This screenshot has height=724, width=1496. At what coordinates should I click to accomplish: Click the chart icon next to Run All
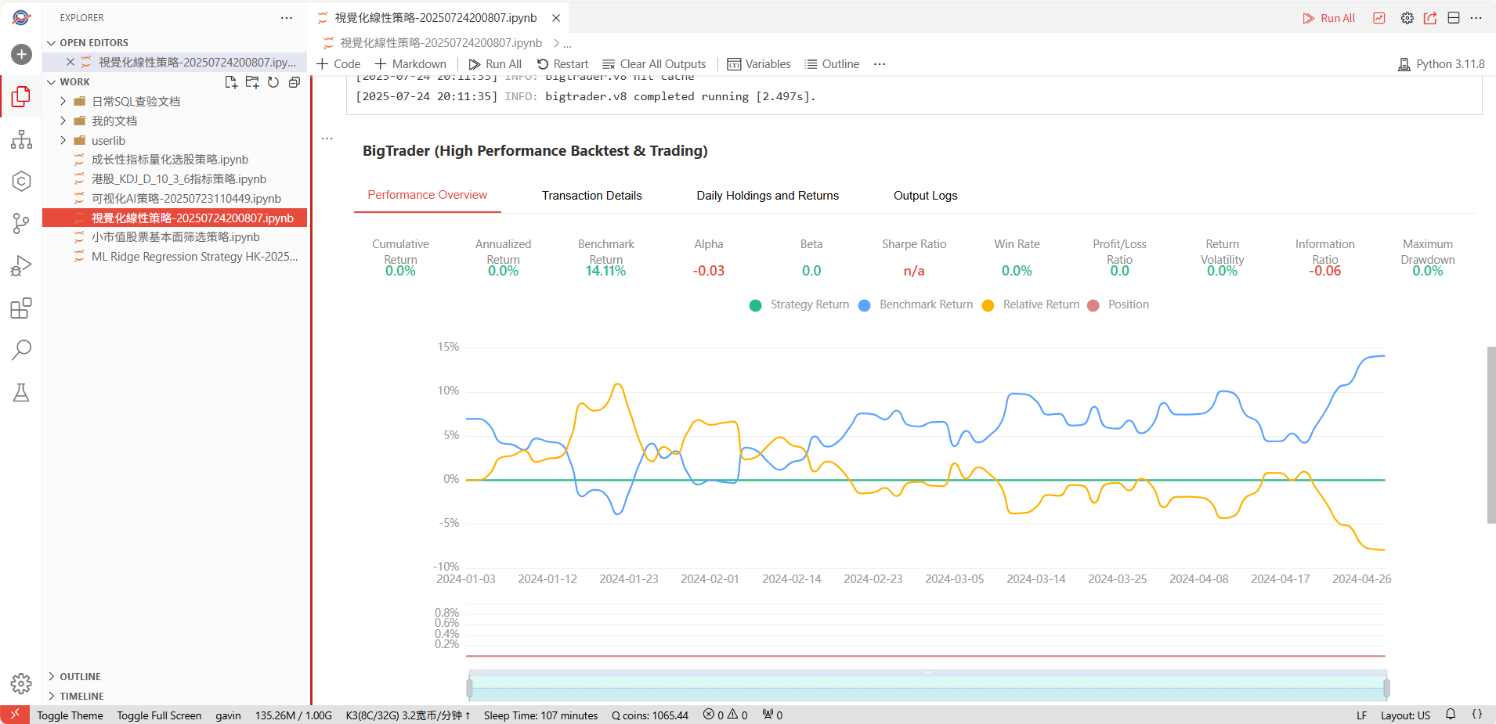tap(1379, 18)
